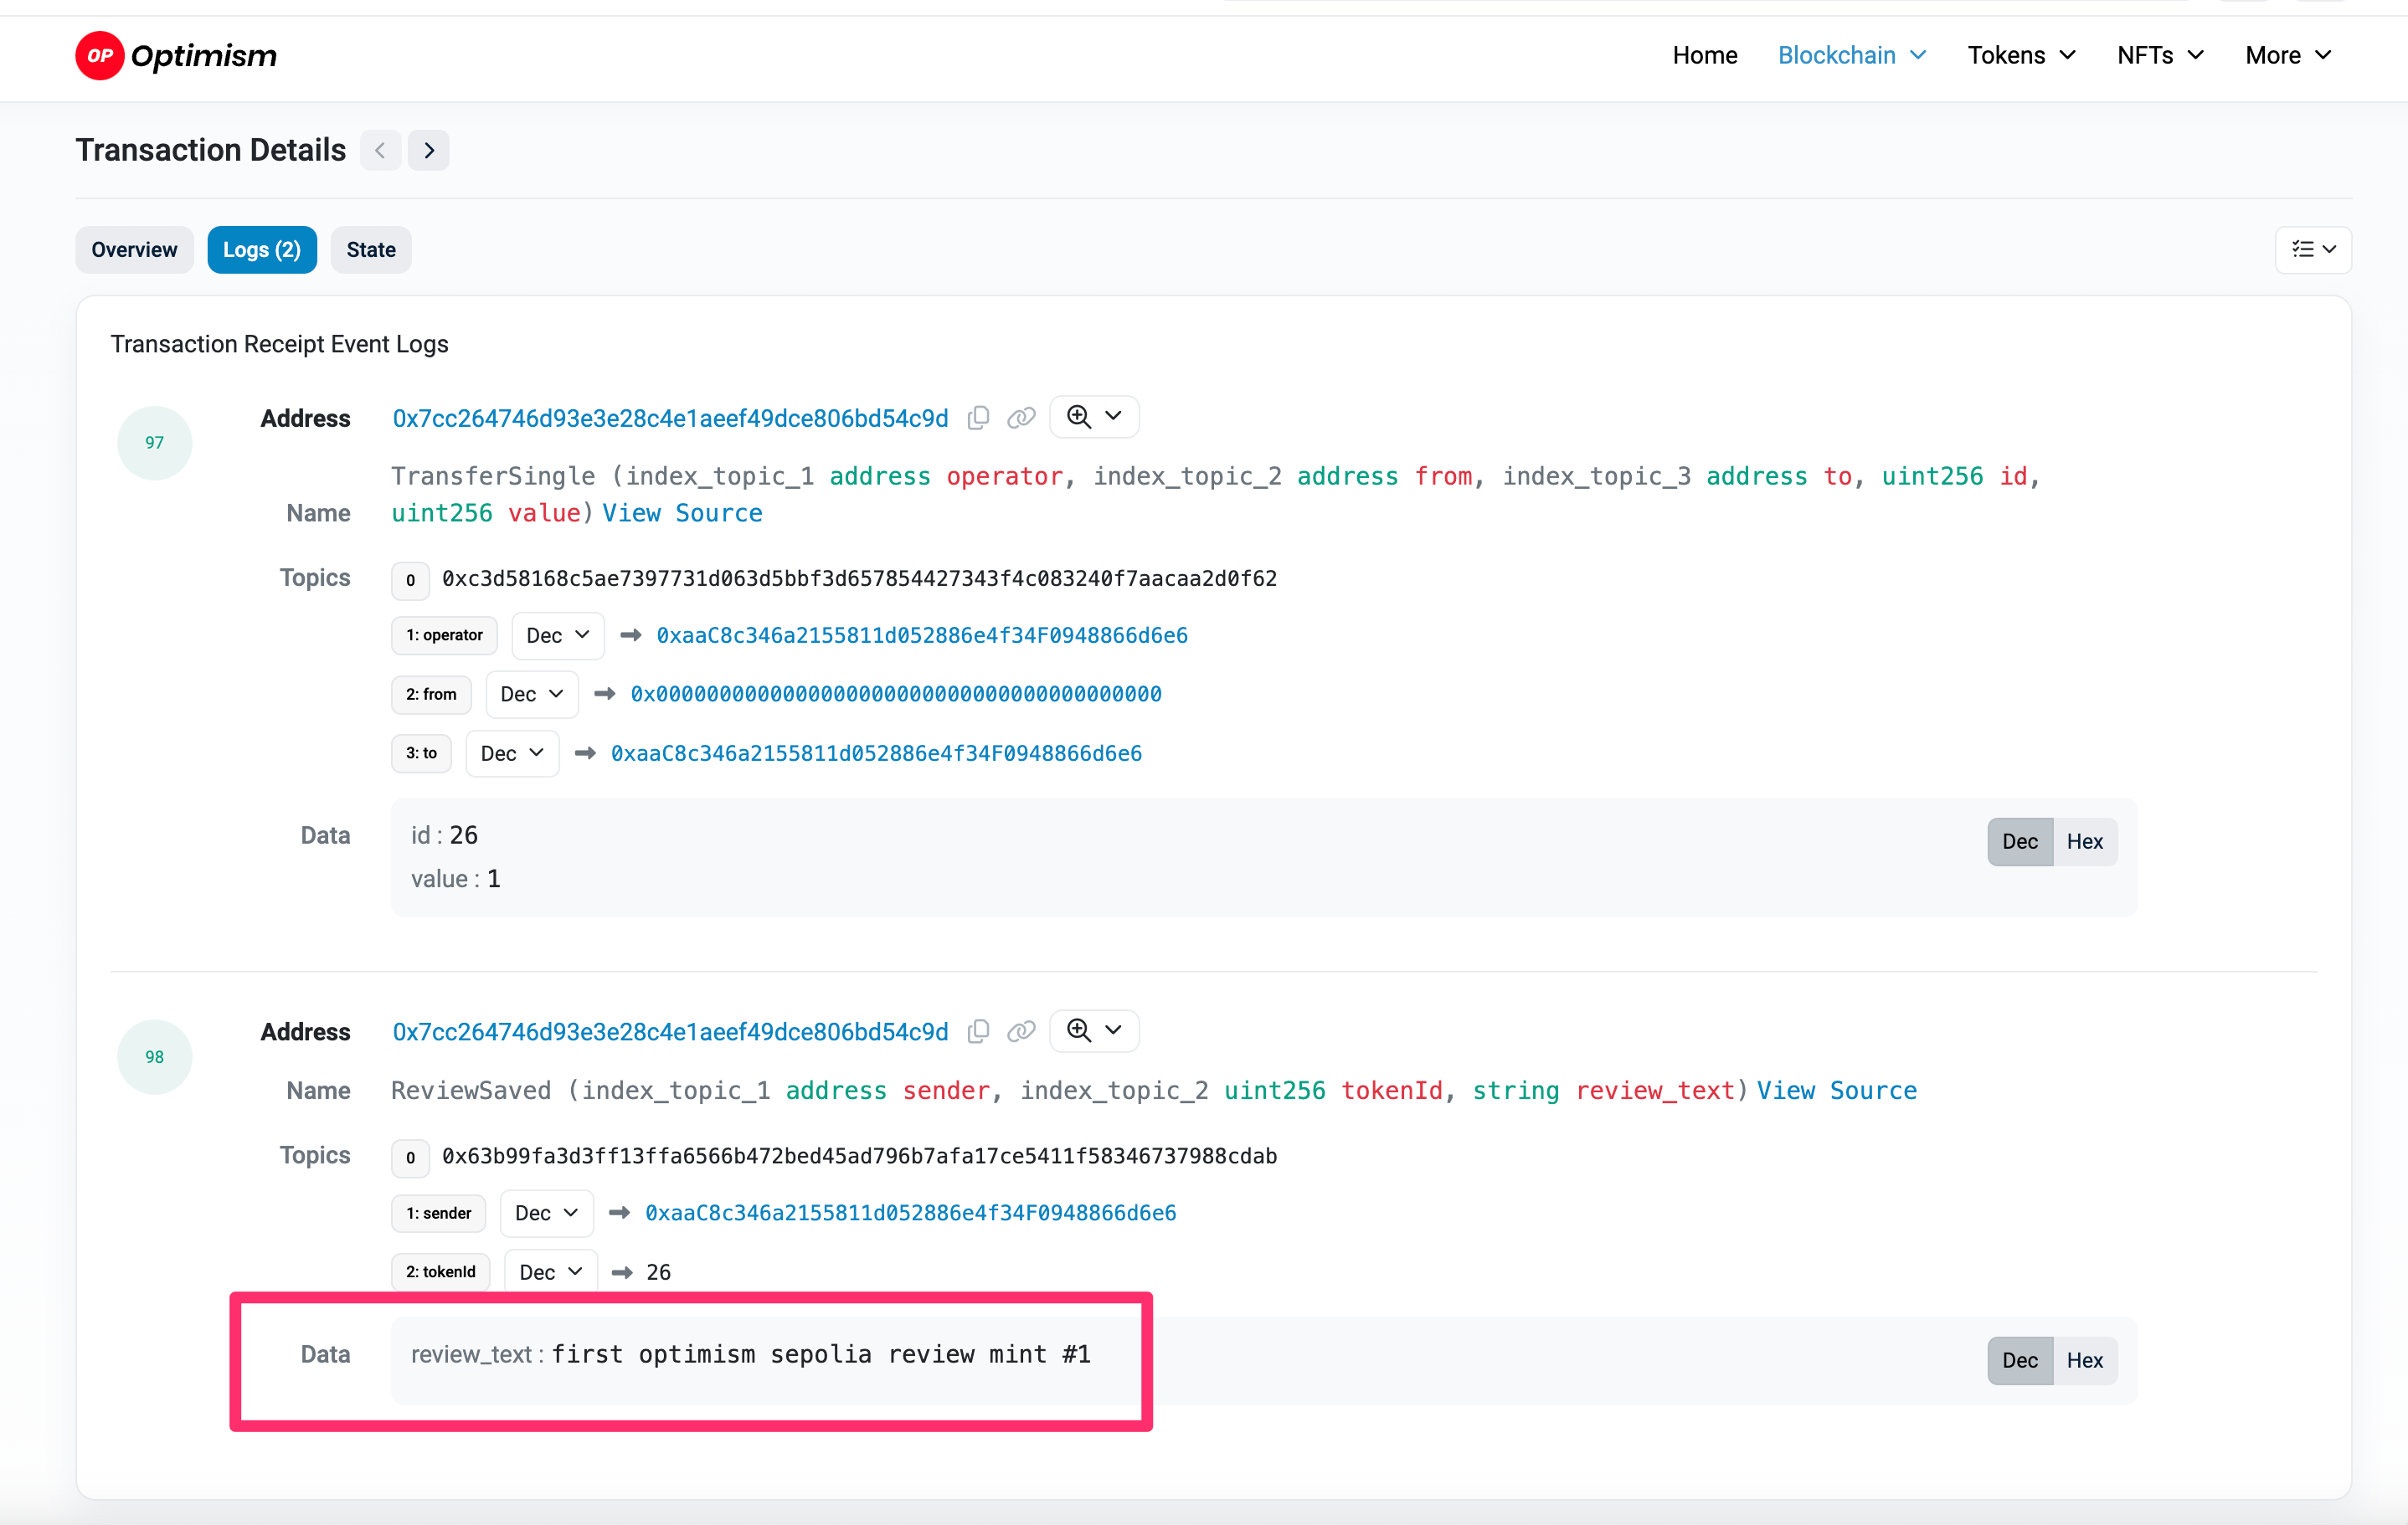Open operator address 0xaaC8c346 link
The height and width of the screenshot is (1525, 2408).
[x=922, y=635]
